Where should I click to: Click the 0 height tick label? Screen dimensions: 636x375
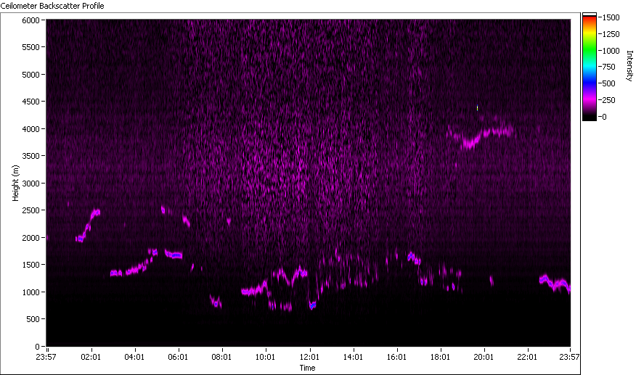pyautogui.click(x=37, y=347)
